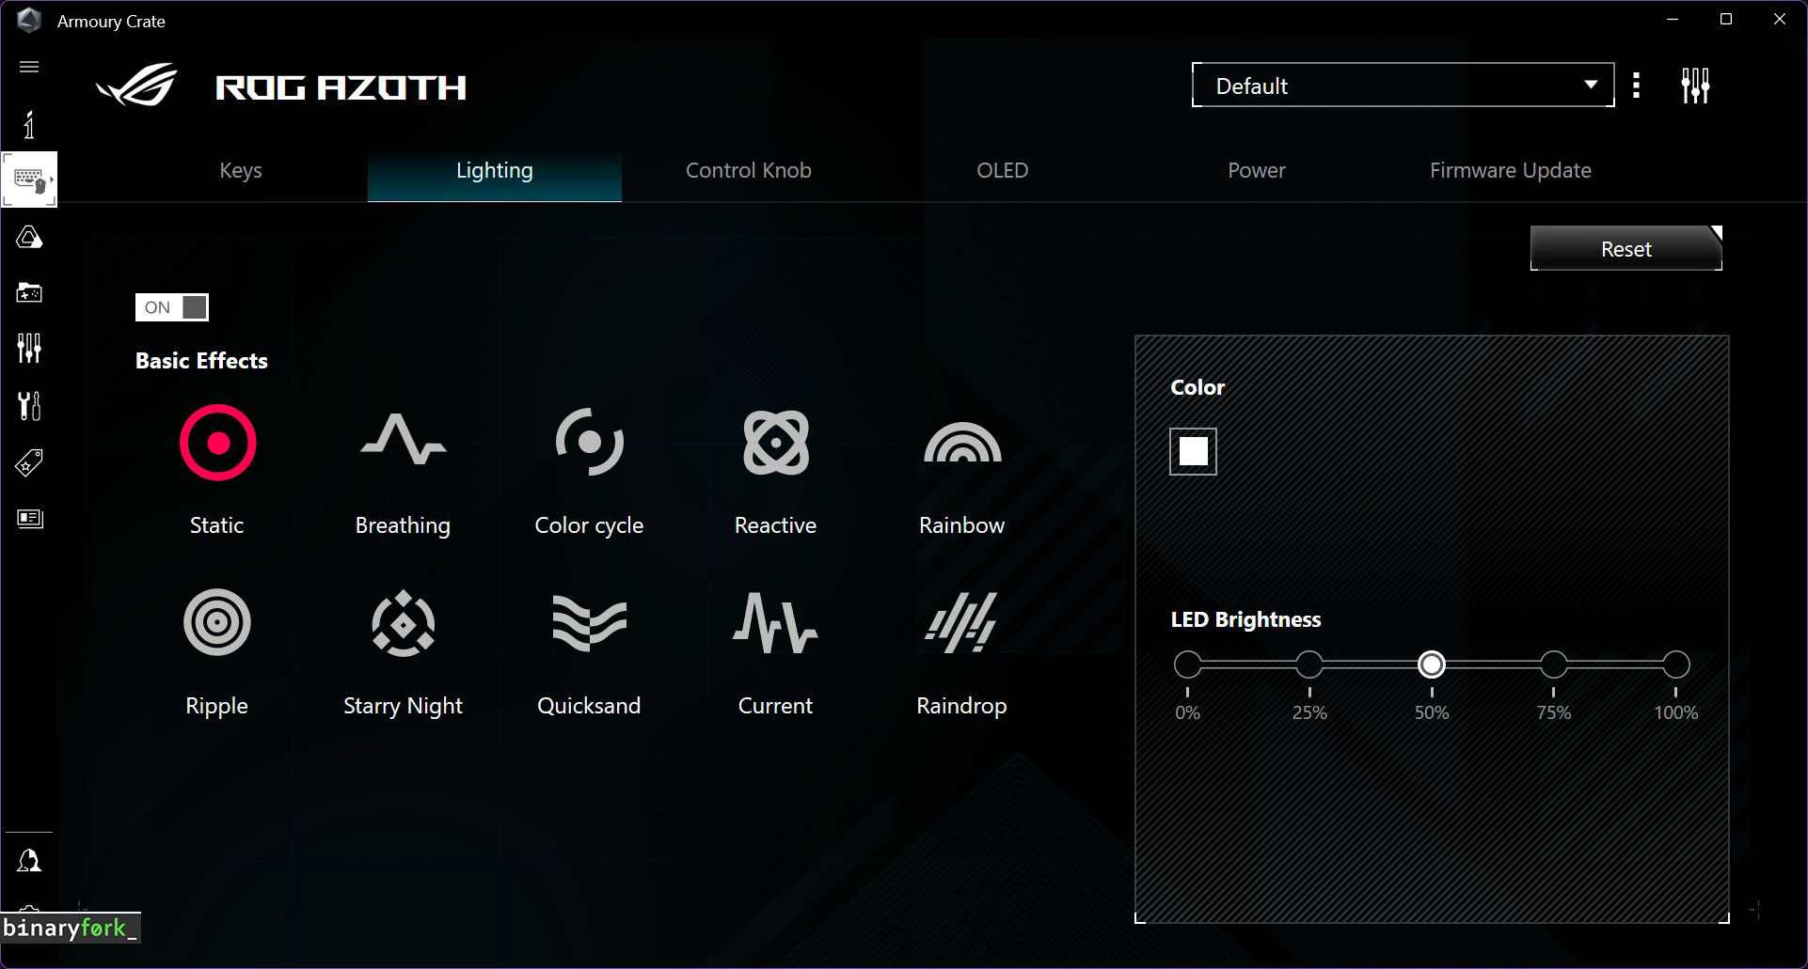Open the Tools wrench sidebar icon

pos(29,406)
